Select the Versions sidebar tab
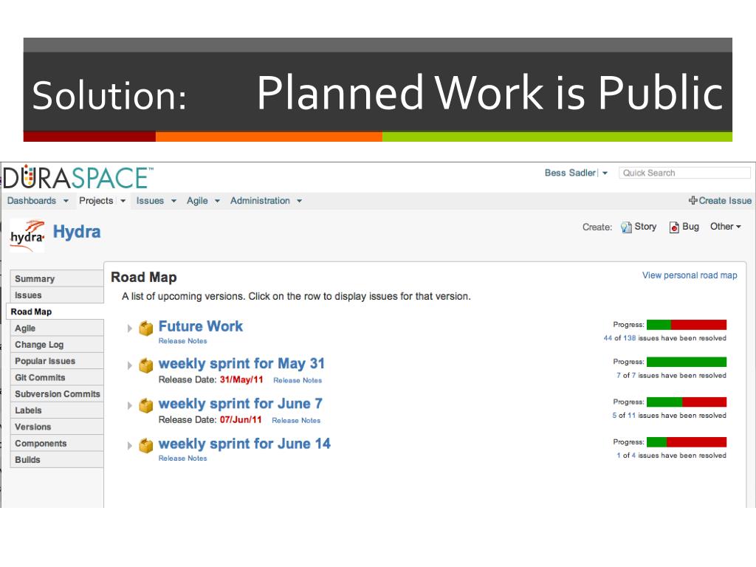This screenshot has width=756, height=567. point(57,426)
